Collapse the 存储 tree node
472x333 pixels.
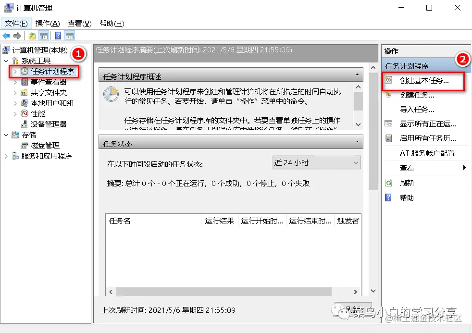coord(6,135)
